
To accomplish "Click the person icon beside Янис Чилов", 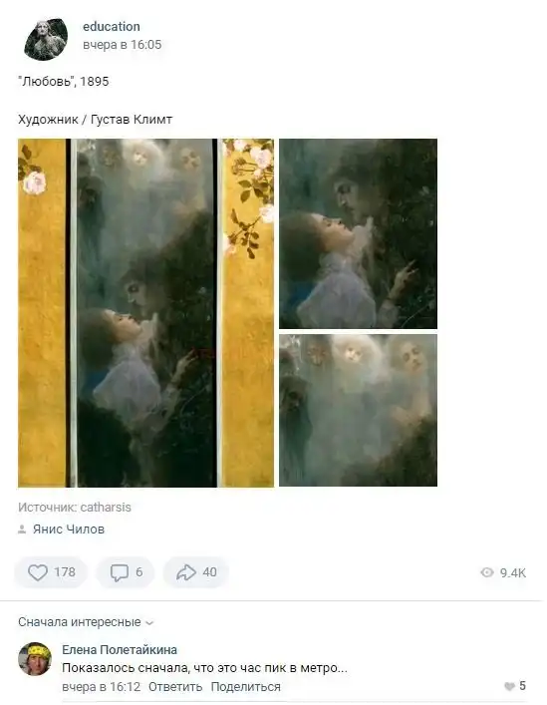I will coord(22,529).
